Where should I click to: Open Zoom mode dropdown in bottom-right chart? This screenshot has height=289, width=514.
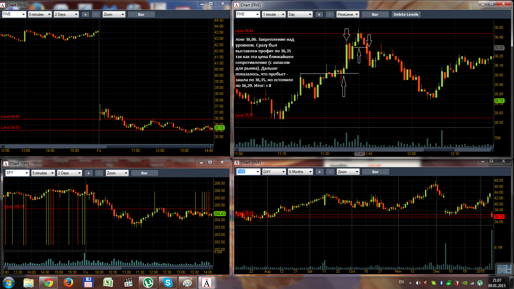(x=348, y=172)
